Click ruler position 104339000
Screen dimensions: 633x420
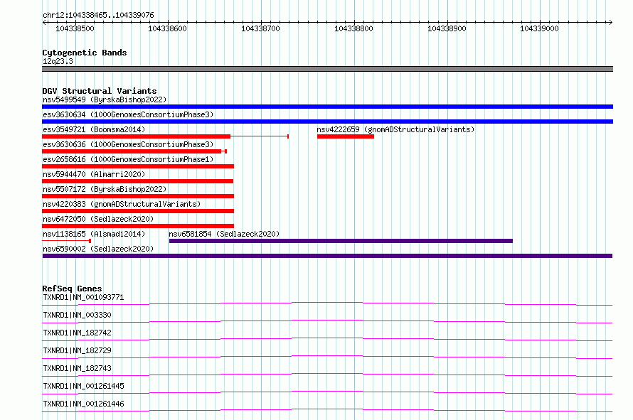(x=539, y=28)
